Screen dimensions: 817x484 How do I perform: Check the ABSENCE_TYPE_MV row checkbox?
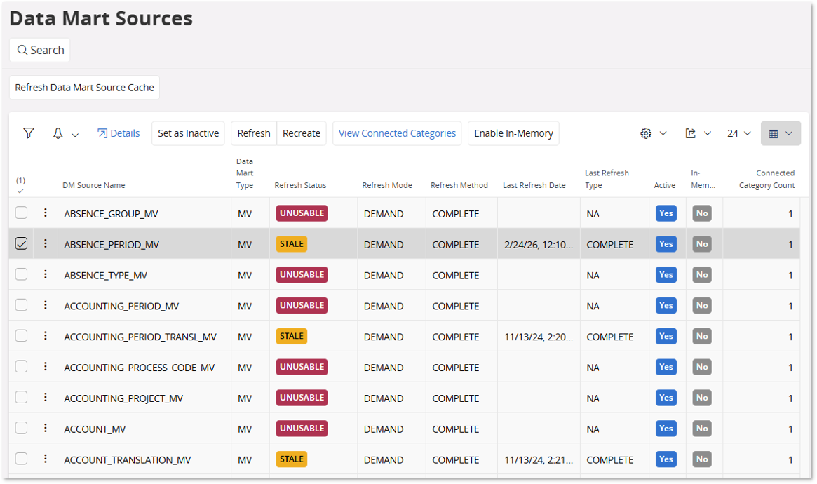21,274
